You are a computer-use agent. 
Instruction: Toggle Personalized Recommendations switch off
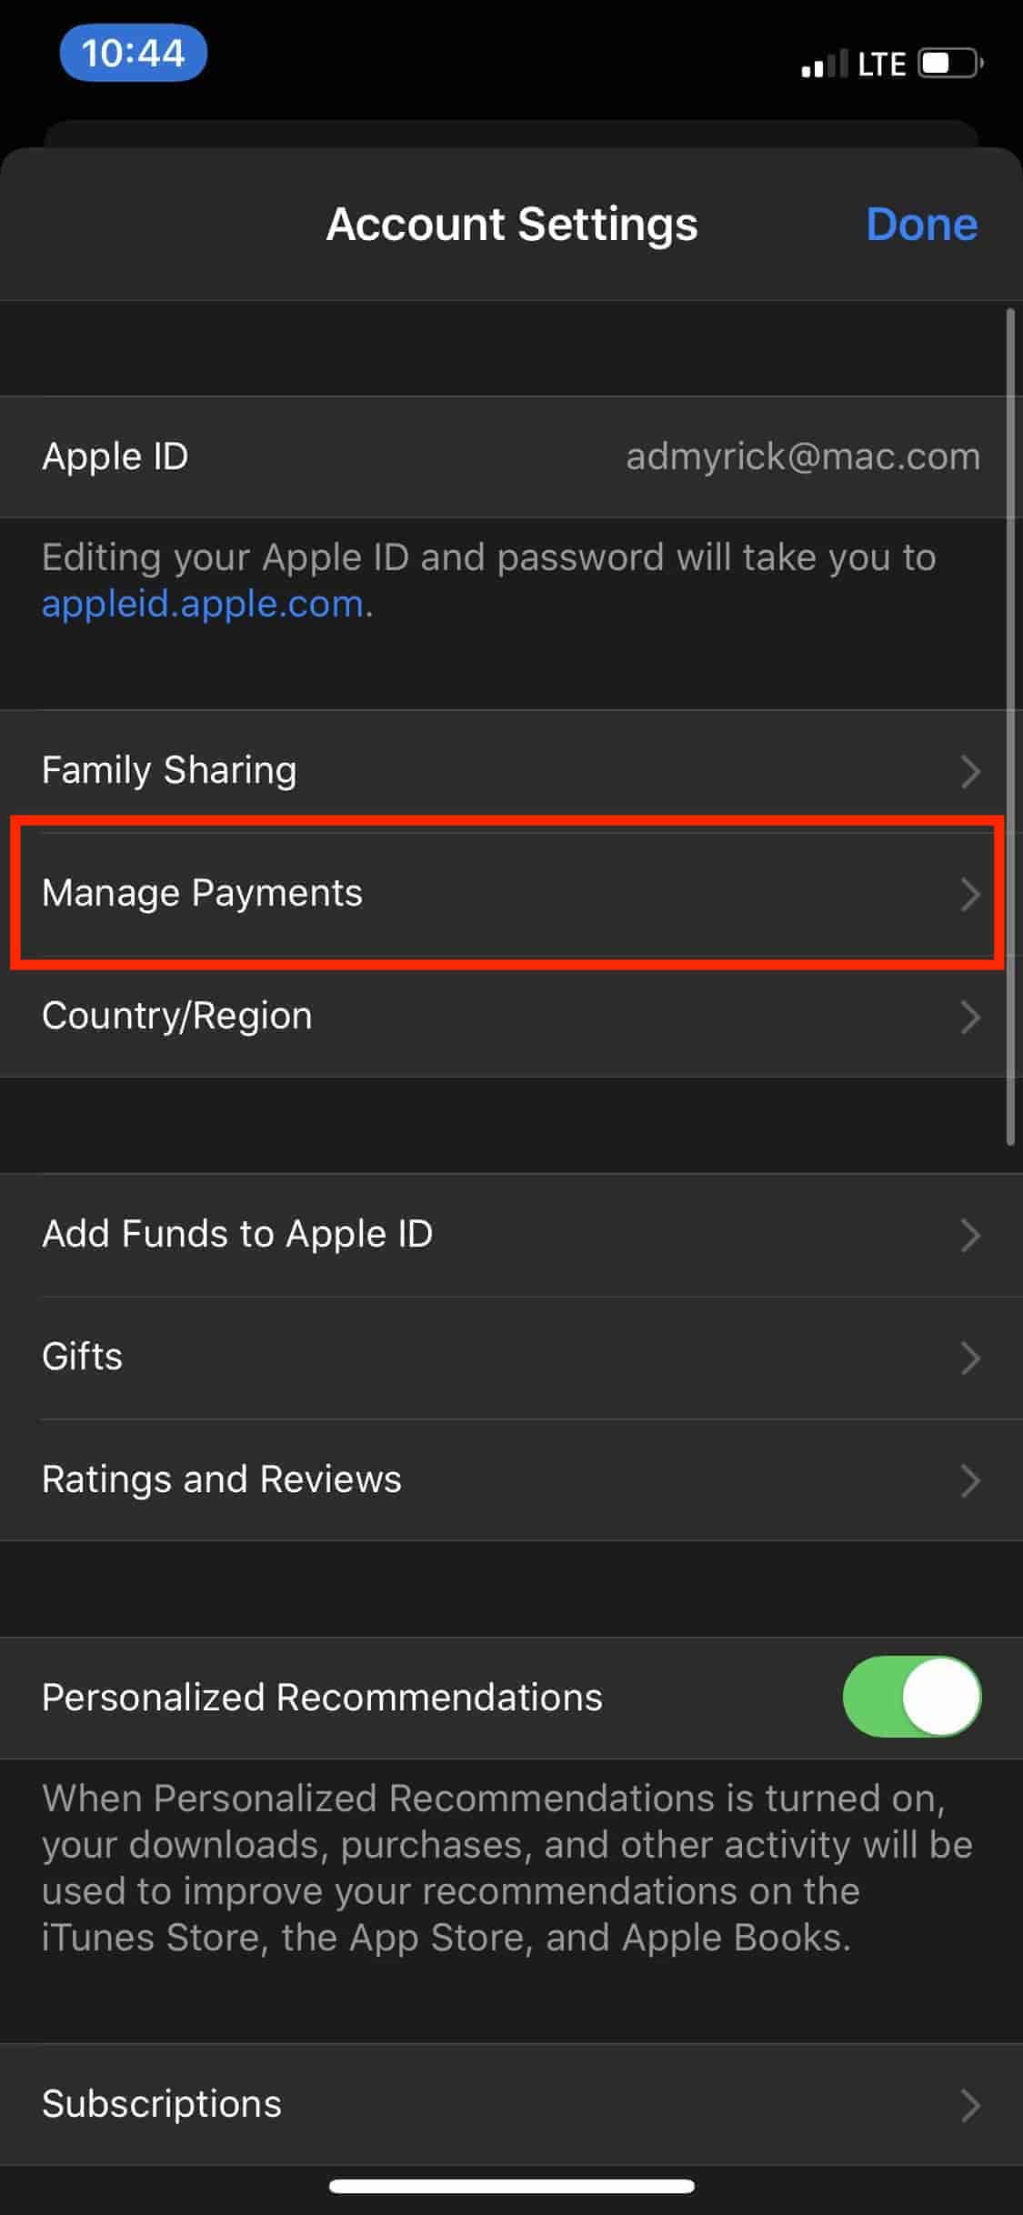click(x=912, y=1697)
